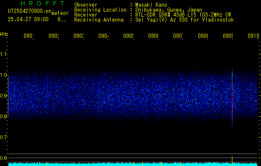Click the 0908 time axis label

[x=203, y=36]
